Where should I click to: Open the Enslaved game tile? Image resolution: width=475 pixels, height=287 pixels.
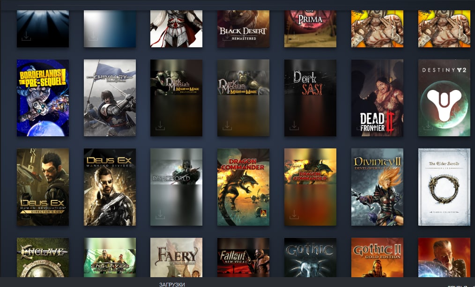coord(110,258)
